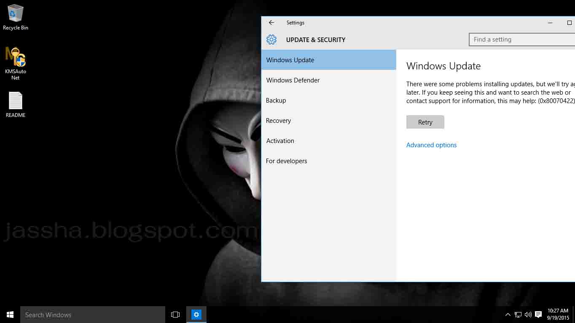This screenshot has width=575, height=323.
Task: Click the Windows Update heading text
Action: pyautogui.click(x=443, y=66)
